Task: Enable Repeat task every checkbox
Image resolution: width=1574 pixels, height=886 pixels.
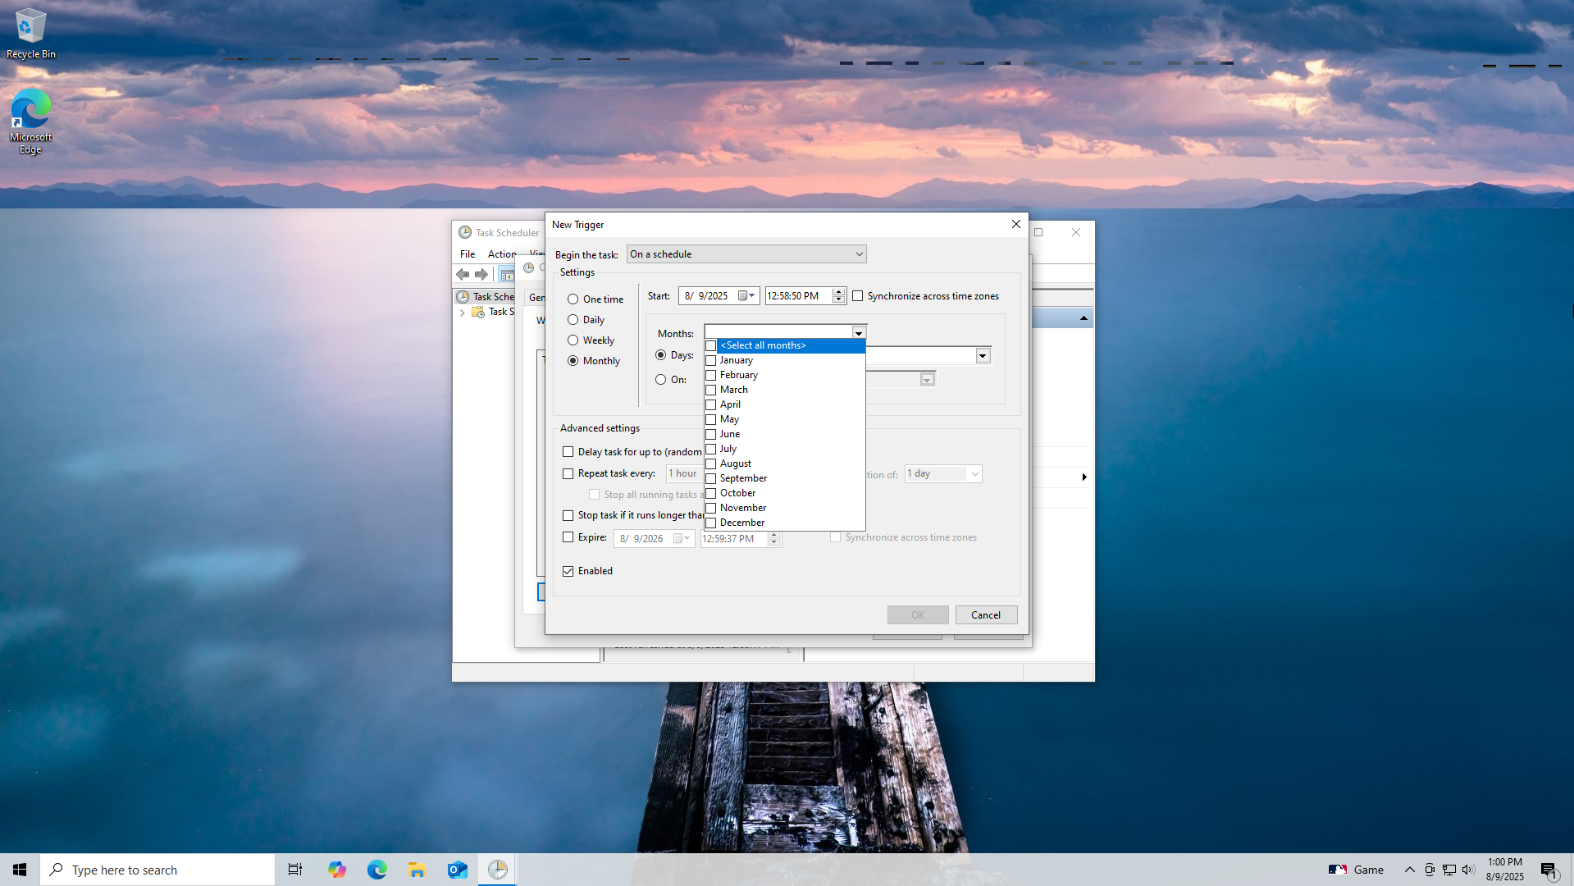Action: (x=568, y=473)
